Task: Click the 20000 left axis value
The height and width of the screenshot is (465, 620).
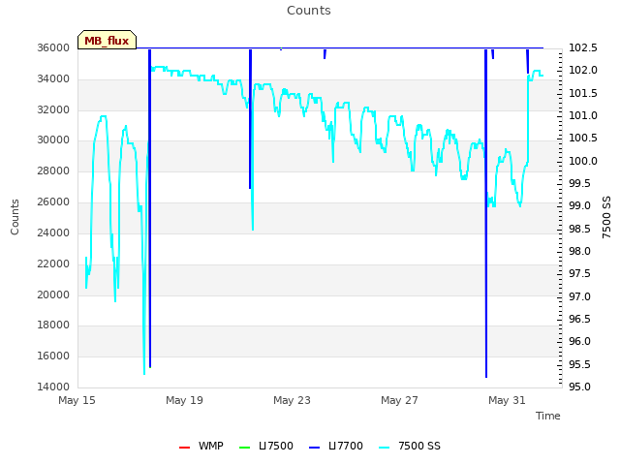Action: (x=53, y=294)
